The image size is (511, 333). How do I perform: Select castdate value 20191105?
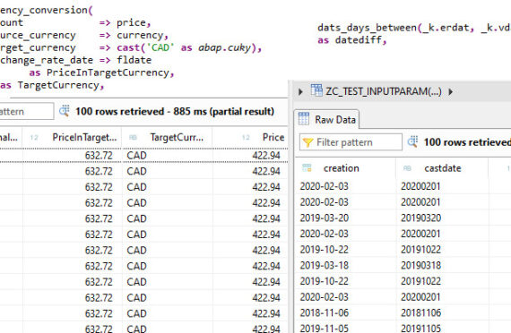420,329
